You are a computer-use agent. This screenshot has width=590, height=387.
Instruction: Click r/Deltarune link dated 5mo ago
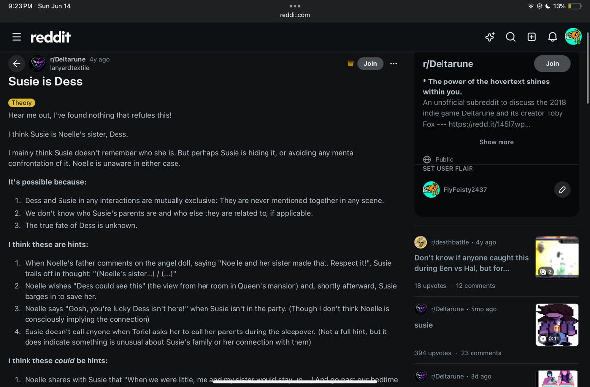click(x=447, y=309)
